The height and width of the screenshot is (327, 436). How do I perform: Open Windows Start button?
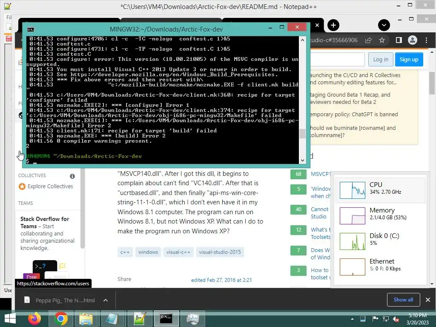(x=10, y=318)
